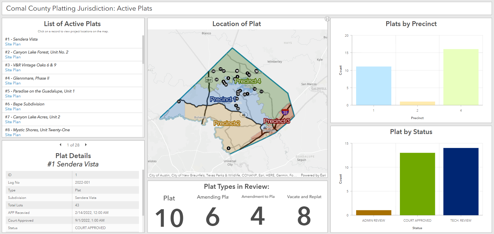Image resolution: width=494 pixels, height=234 pixels.
Task: Click plat marker 14 on the map
Action: 255,89
